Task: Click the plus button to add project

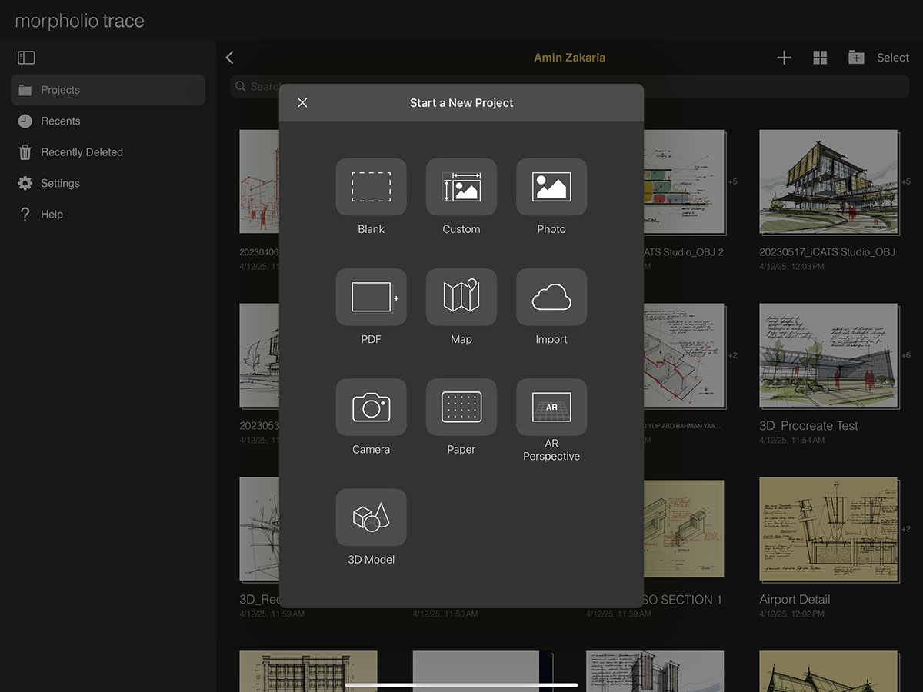Action: coord(784,58)
